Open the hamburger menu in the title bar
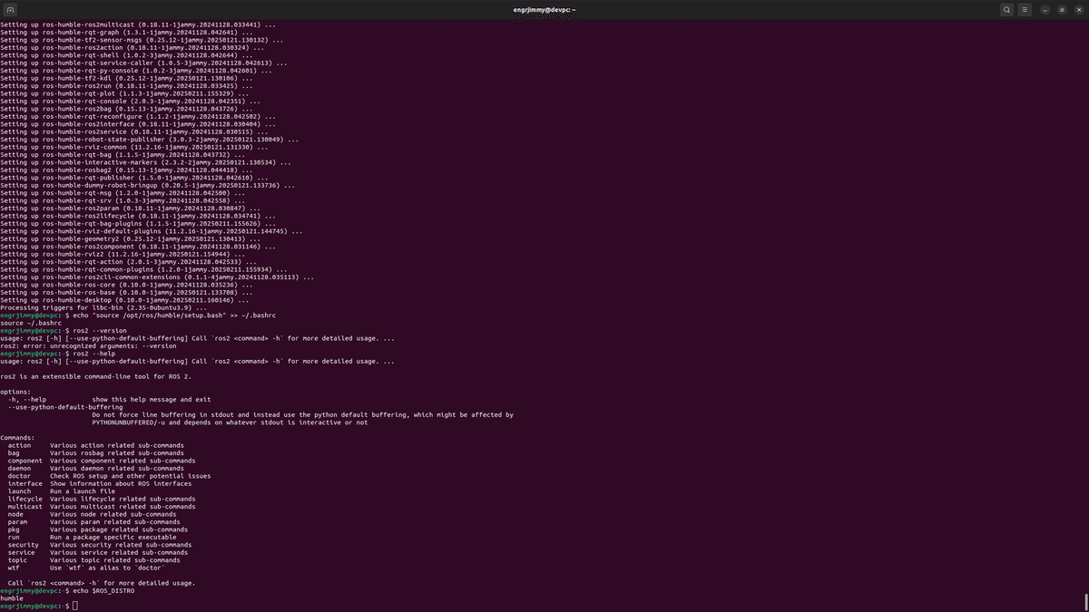 tap(1025, 9)
